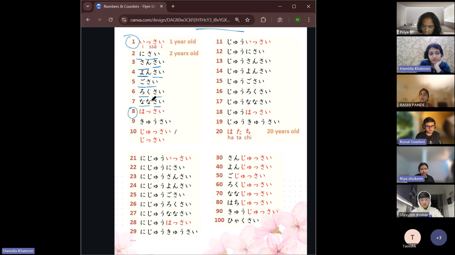Click the number 90 row
Image resolution: width=455 pixels, height=255 pixels.
[x=247, y=211]
